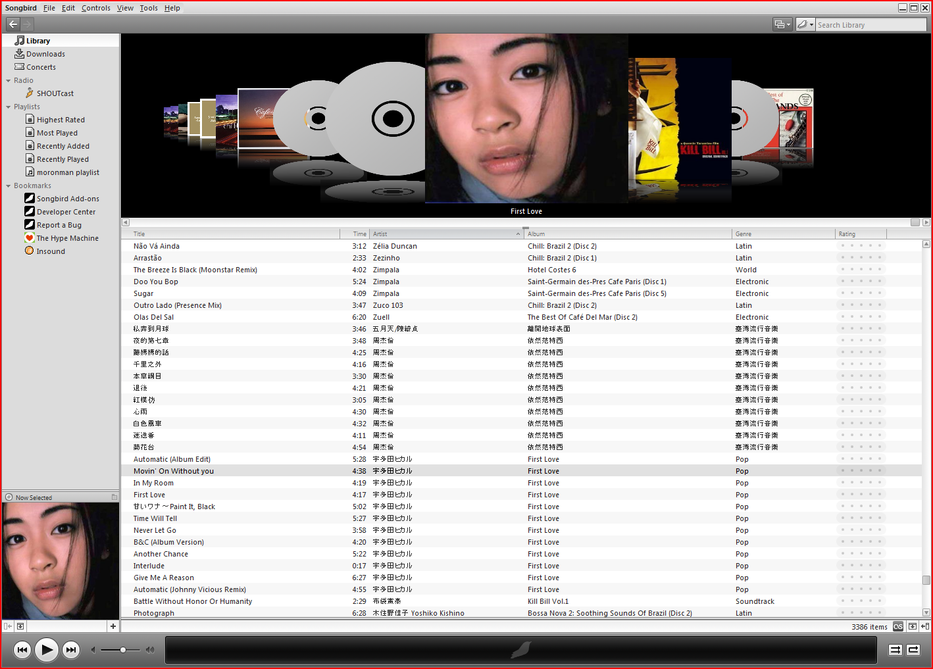Open Developer Center bookmark

coord(66,212)
